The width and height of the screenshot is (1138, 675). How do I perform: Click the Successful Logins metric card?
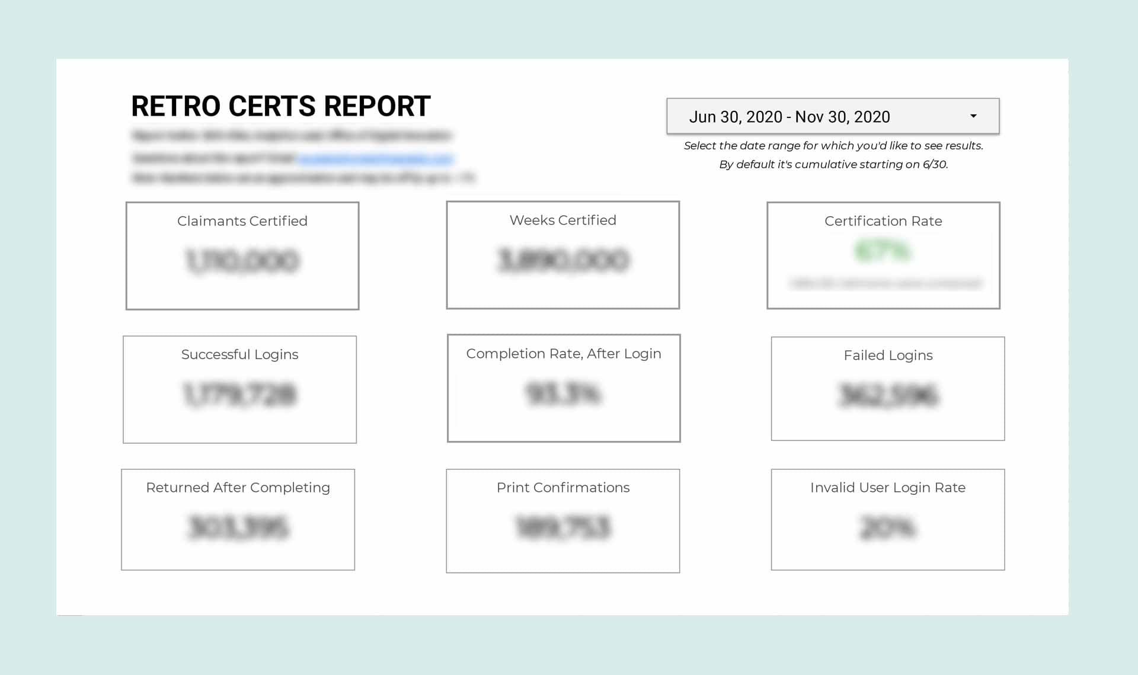239,388
